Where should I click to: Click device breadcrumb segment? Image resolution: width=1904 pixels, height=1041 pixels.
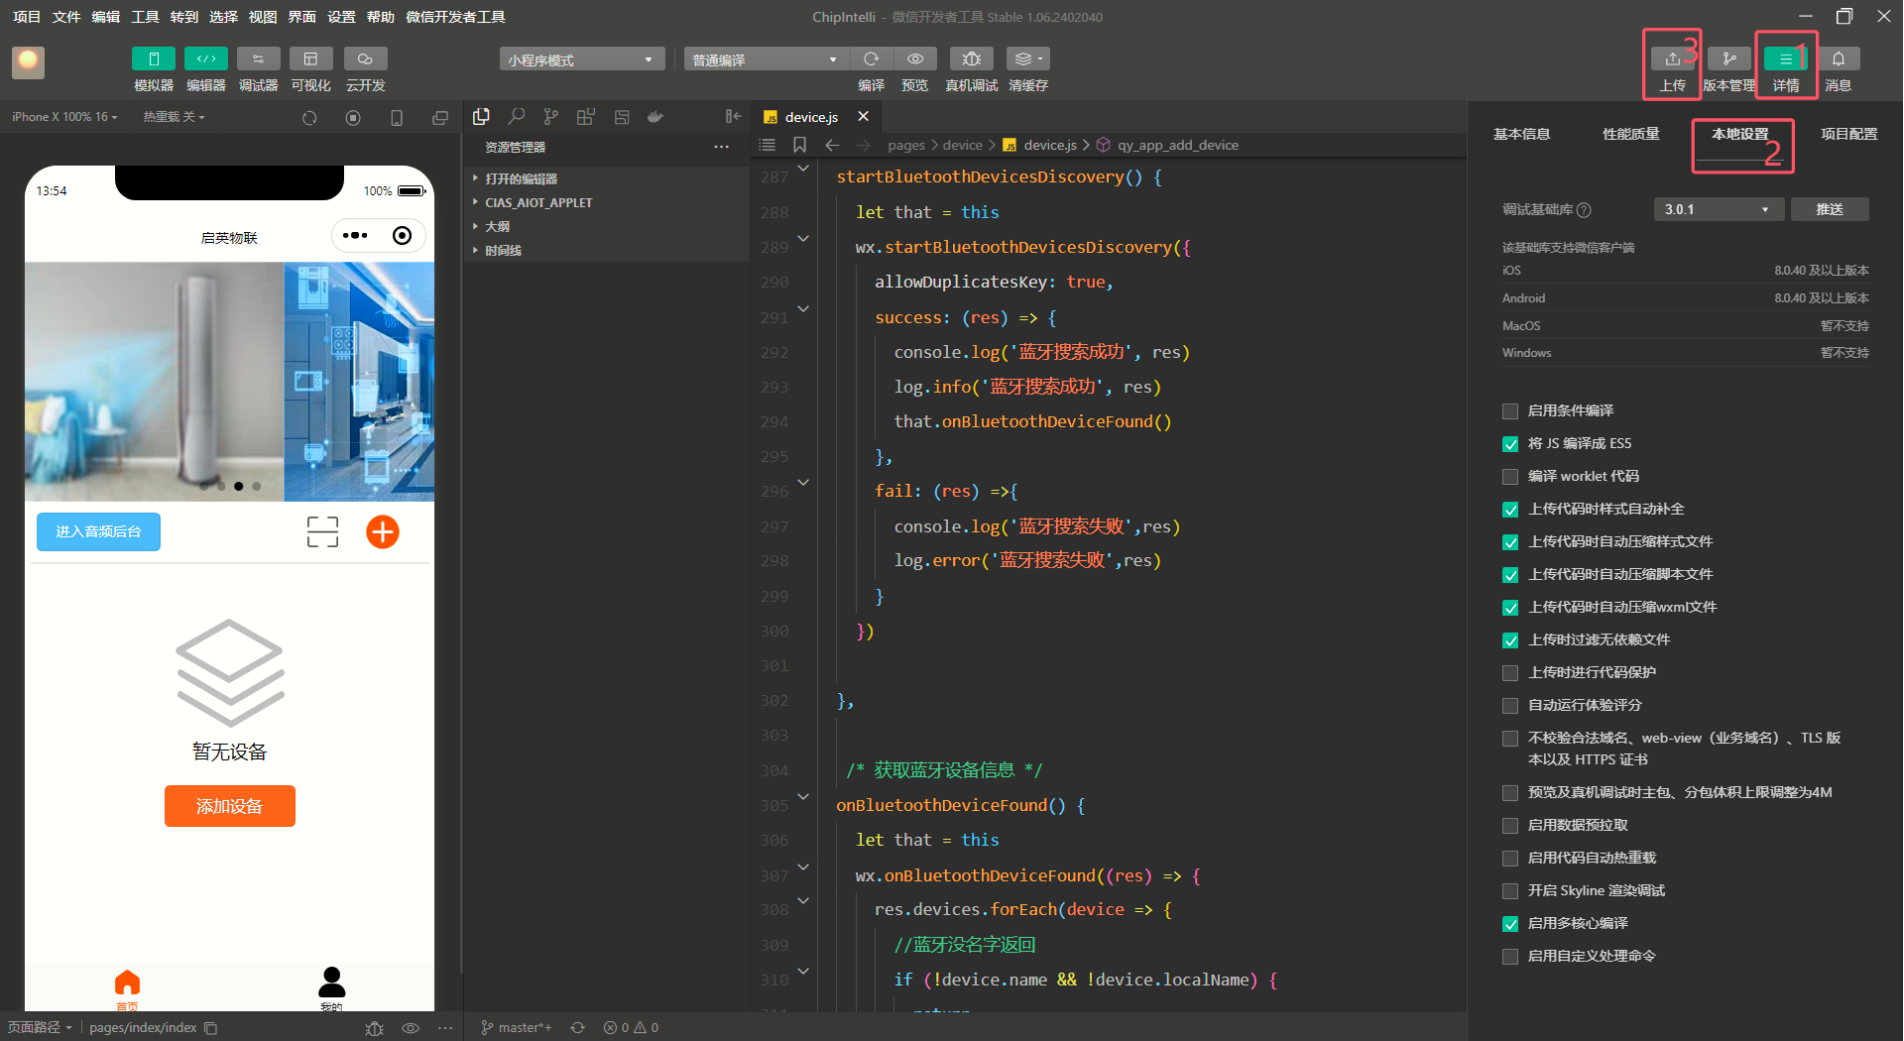[962, 145]
